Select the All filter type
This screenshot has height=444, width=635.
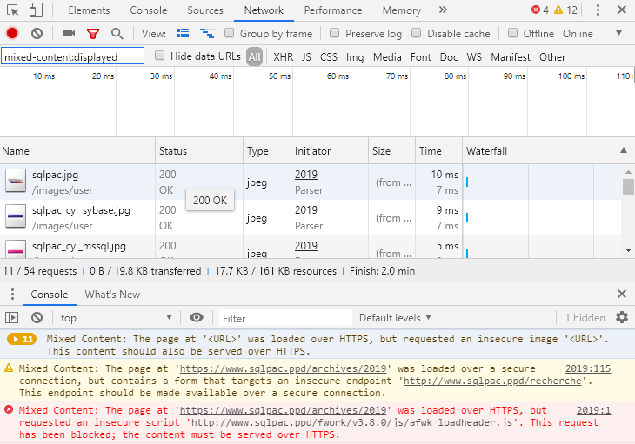click(254, 57)
